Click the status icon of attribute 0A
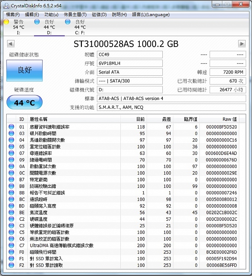This screenshot has height=276, width=252. tap(12, 166)
